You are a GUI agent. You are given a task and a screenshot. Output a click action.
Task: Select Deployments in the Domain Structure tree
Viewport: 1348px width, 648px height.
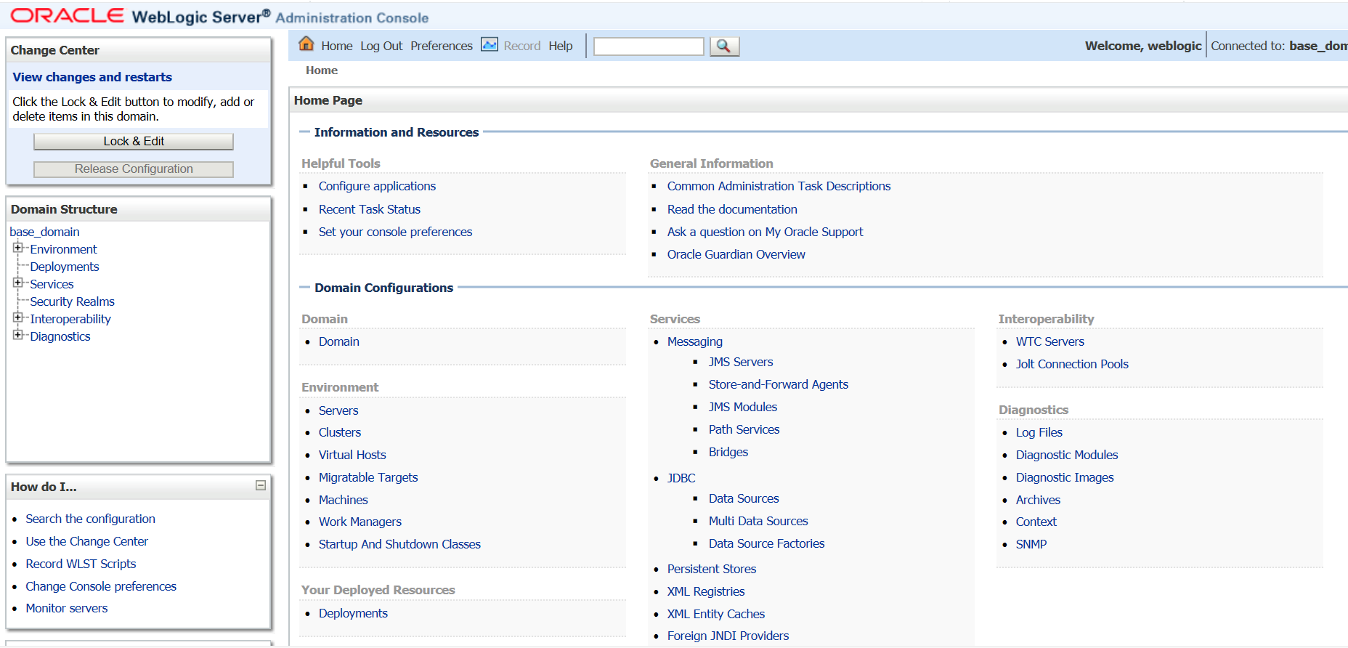click(x=64, y=267)
